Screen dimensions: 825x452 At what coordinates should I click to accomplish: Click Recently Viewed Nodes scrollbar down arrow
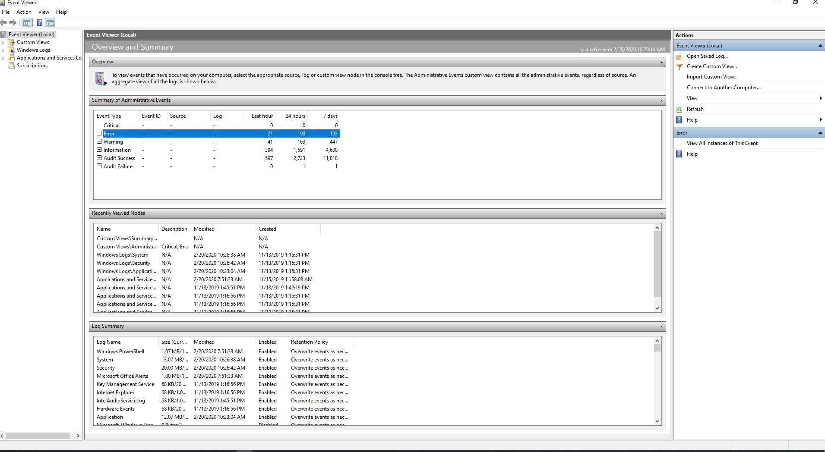tap(657, 308)
